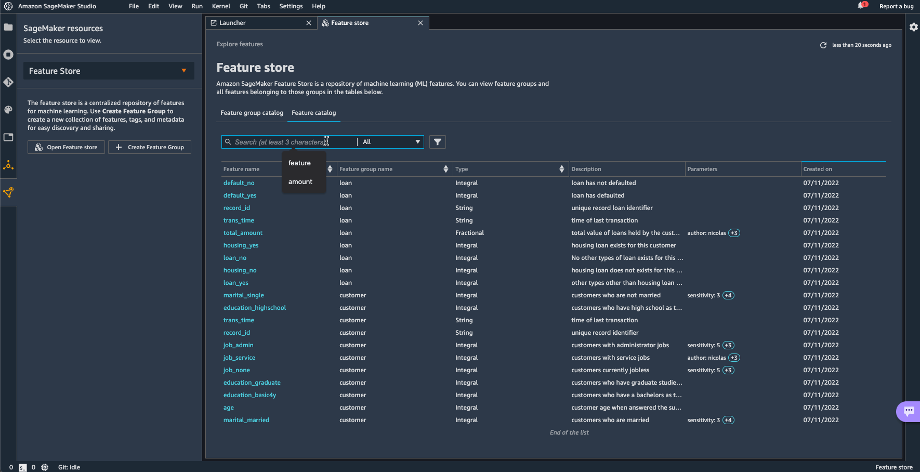Viewport: 920px width, 472px height.
Task: Open the Git sidebar icon
Action: 8,82
